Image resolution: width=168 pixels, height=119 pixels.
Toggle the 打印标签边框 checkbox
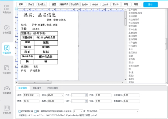tap(20, 111)
